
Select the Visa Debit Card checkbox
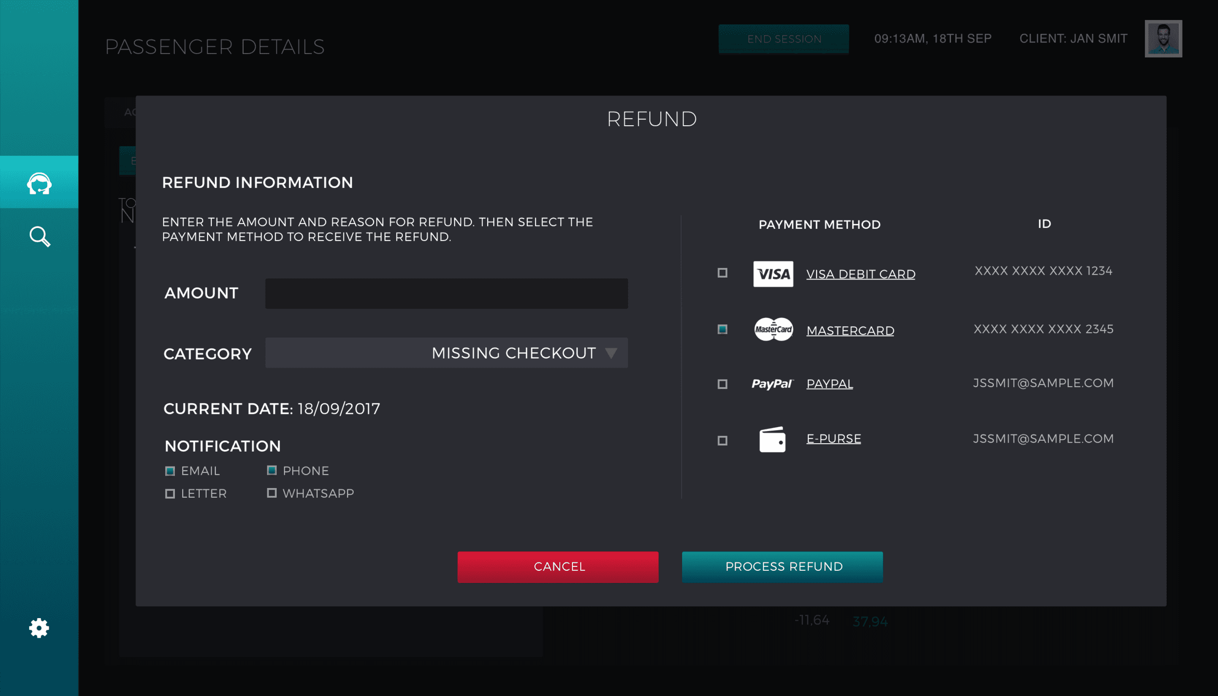[722, 273]
